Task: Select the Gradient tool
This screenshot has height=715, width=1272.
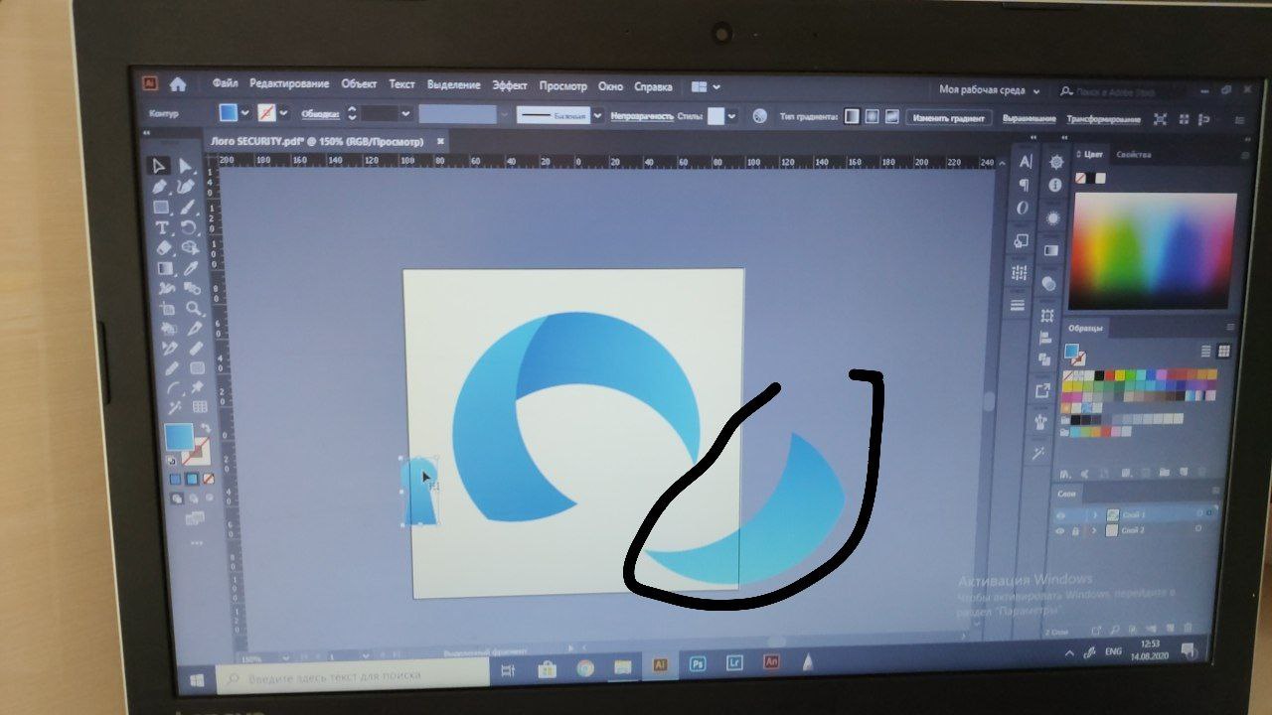Action: (x=165, y=268)
